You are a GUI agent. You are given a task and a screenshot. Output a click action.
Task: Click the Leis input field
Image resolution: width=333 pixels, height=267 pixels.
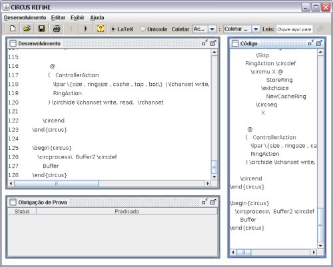(x=294, y=29)
